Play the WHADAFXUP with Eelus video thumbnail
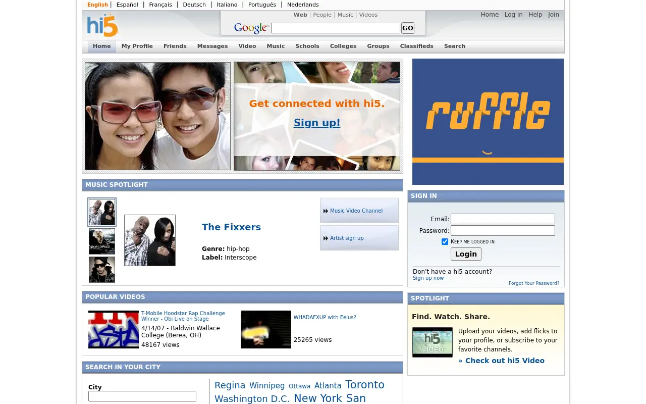This screenshot has width=646, height=404. [266, 329]
